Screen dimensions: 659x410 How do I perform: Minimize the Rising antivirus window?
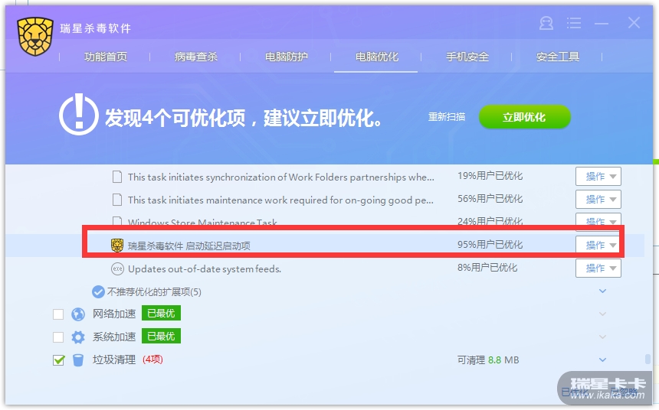pyautogui.click(x=602, y=24)
